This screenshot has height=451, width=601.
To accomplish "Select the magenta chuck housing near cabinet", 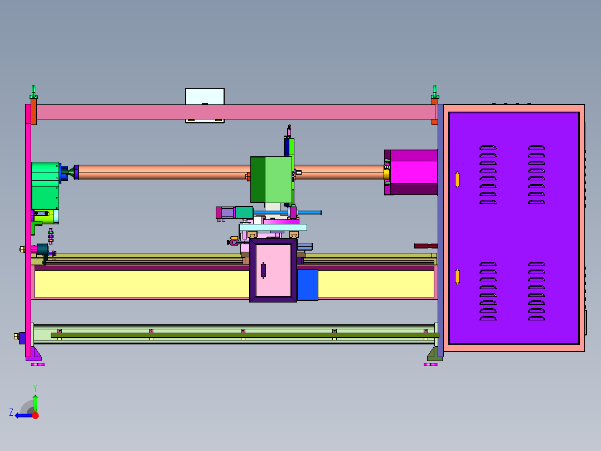I will [x=414, y=172].
